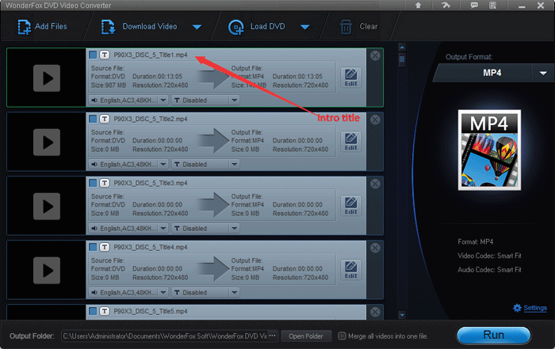Screen dimensions: 555x349
Task: Toggle checkbox for P90X3_DISC_5_Title2.mp4
Action: (x=93, y=119)
